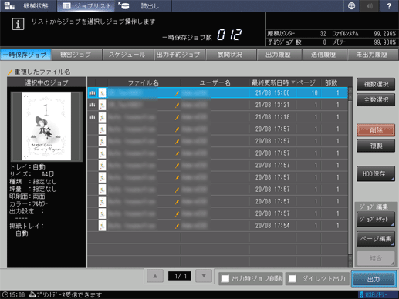Screen dimensions: 399x299
Task: Click the pencil edit mark in the 11:18 row
Action: pos(177,117)
